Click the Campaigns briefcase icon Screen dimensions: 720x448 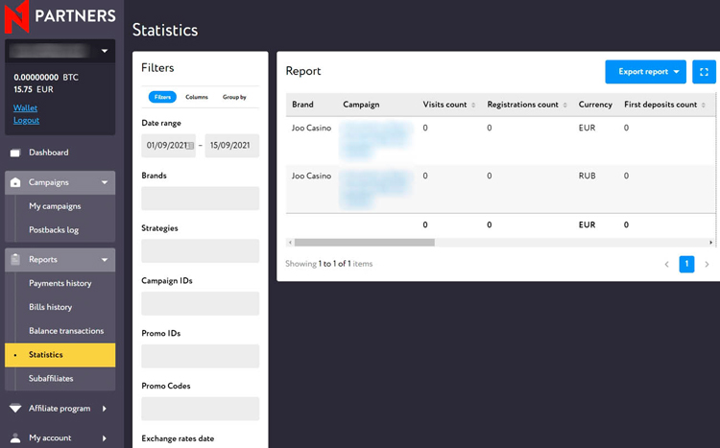[x=15, y=182]
